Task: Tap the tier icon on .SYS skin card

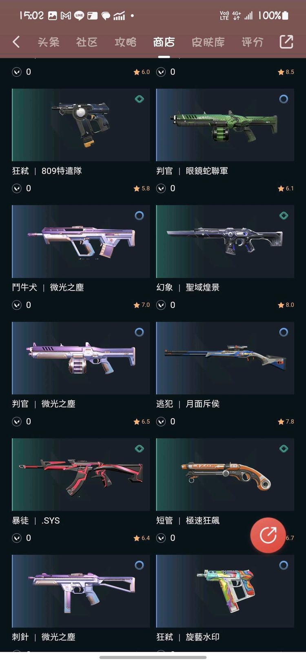Action: point(139,448)
